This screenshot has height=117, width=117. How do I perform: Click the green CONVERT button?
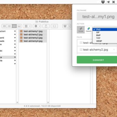pos(97,60)
